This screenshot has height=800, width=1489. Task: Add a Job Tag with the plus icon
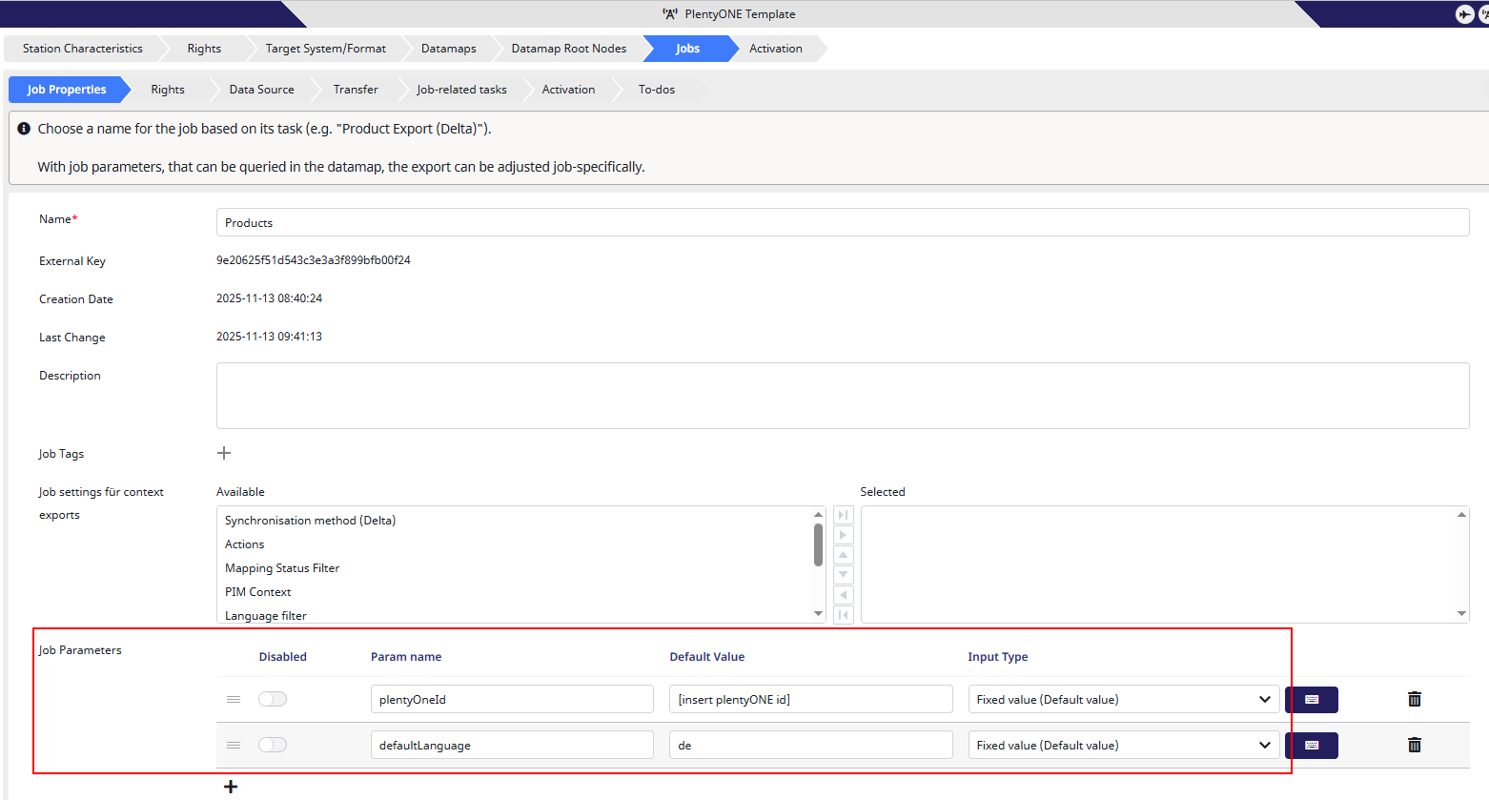(224, 453)
